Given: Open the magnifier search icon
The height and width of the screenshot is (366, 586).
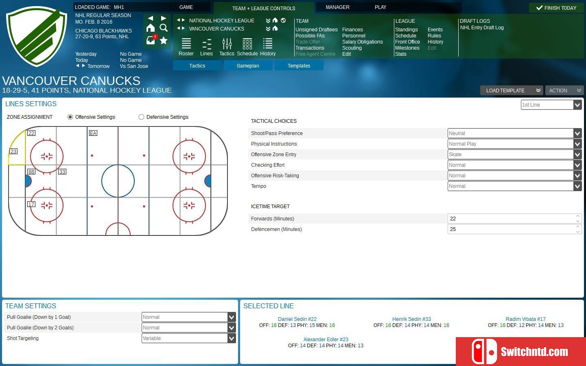Looking at the screenshot, I should coord(164,28).
